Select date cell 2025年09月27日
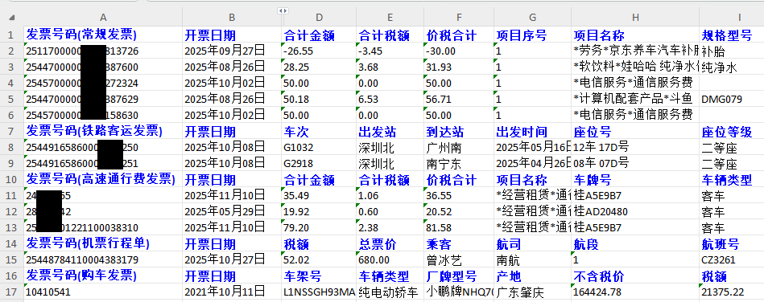Image resolution: width=764 pixels, height=302 pixels. pyautogui.click(x=232, y=51)
